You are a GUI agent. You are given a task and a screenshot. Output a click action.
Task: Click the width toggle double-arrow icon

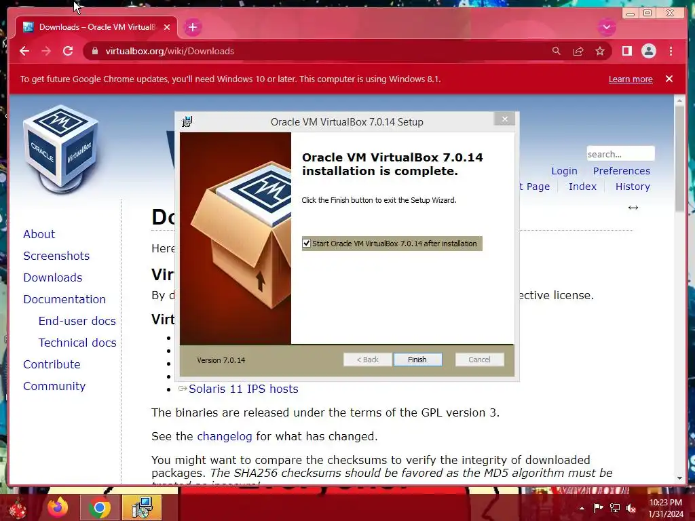633,208
